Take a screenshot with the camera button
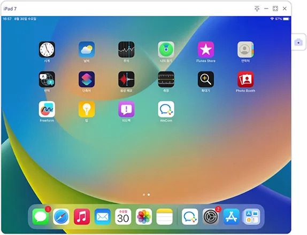Viewport: 307px width, 235px height. tap(298, 42)
